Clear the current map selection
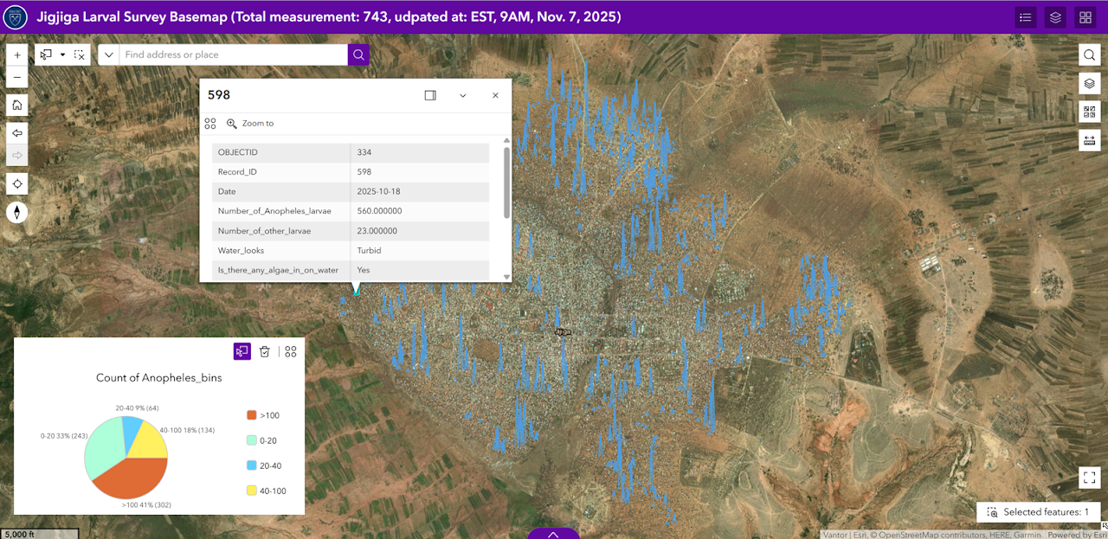 click(x=80, y=55)
